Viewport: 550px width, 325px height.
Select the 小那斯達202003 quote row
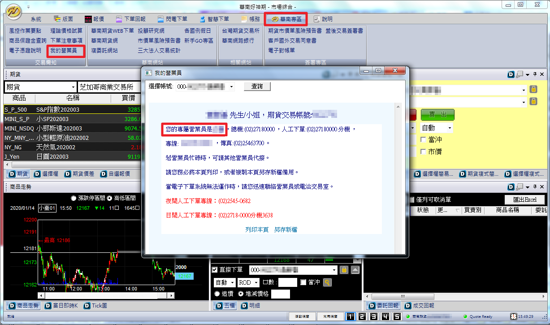click(x=72, y=128)
